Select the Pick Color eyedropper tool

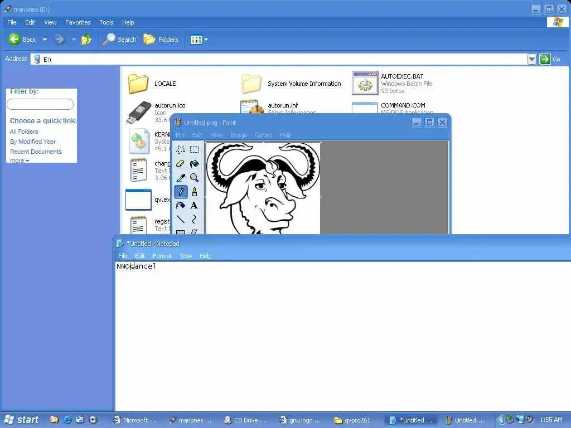coord(181,178)
